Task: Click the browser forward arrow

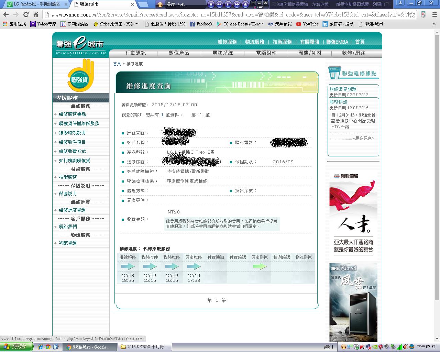Action: [x=16, y=15]
